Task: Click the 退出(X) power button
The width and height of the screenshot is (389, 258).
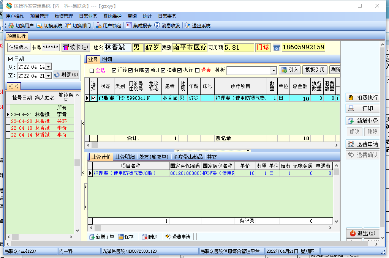Action: pyautogui.click(x=363, y=233)
